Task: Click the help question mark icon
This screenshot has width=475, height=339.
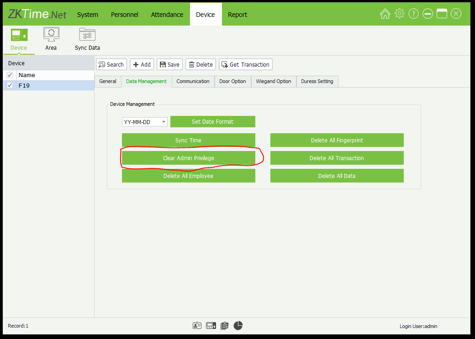Action: (413, 14)
